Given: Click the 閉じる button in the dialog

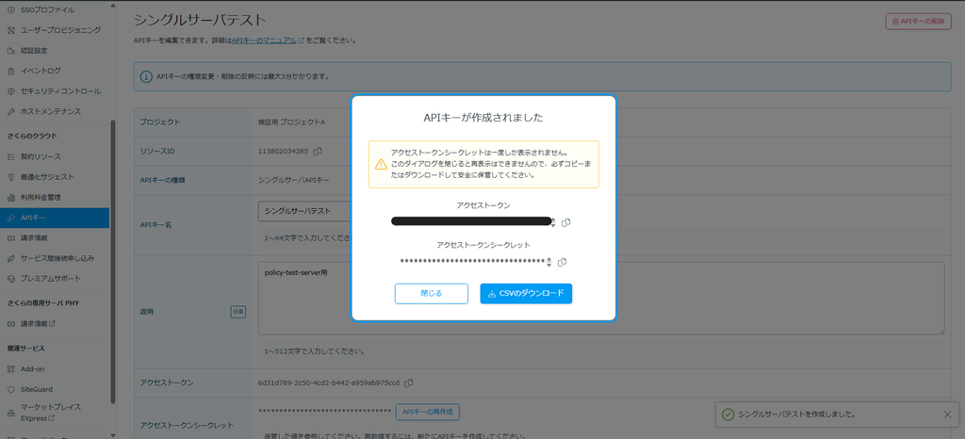Looking at the screenshot, I should (432, 293).
